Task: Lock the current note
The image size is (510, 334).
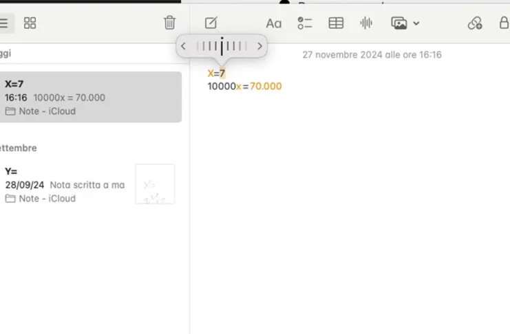Action: coord(504,23)
